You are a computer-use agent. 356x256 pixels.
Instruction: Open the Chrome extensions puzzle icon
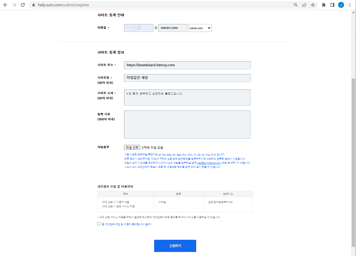(323, 5)
